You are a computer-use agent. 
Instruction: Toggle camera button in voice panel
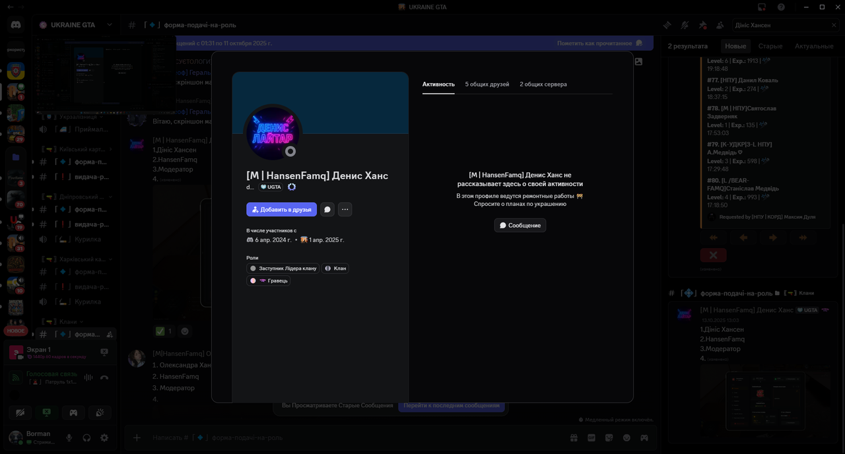tap(20, 412)
